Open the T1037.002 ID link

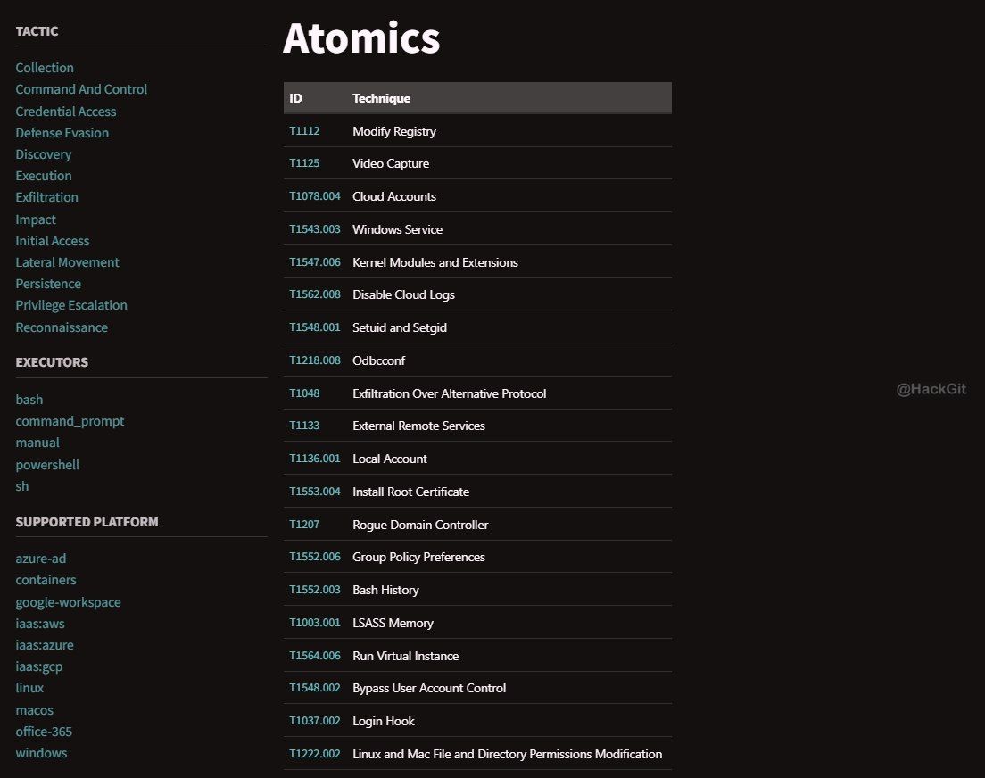pyautogui.click(x=315, y=720)
